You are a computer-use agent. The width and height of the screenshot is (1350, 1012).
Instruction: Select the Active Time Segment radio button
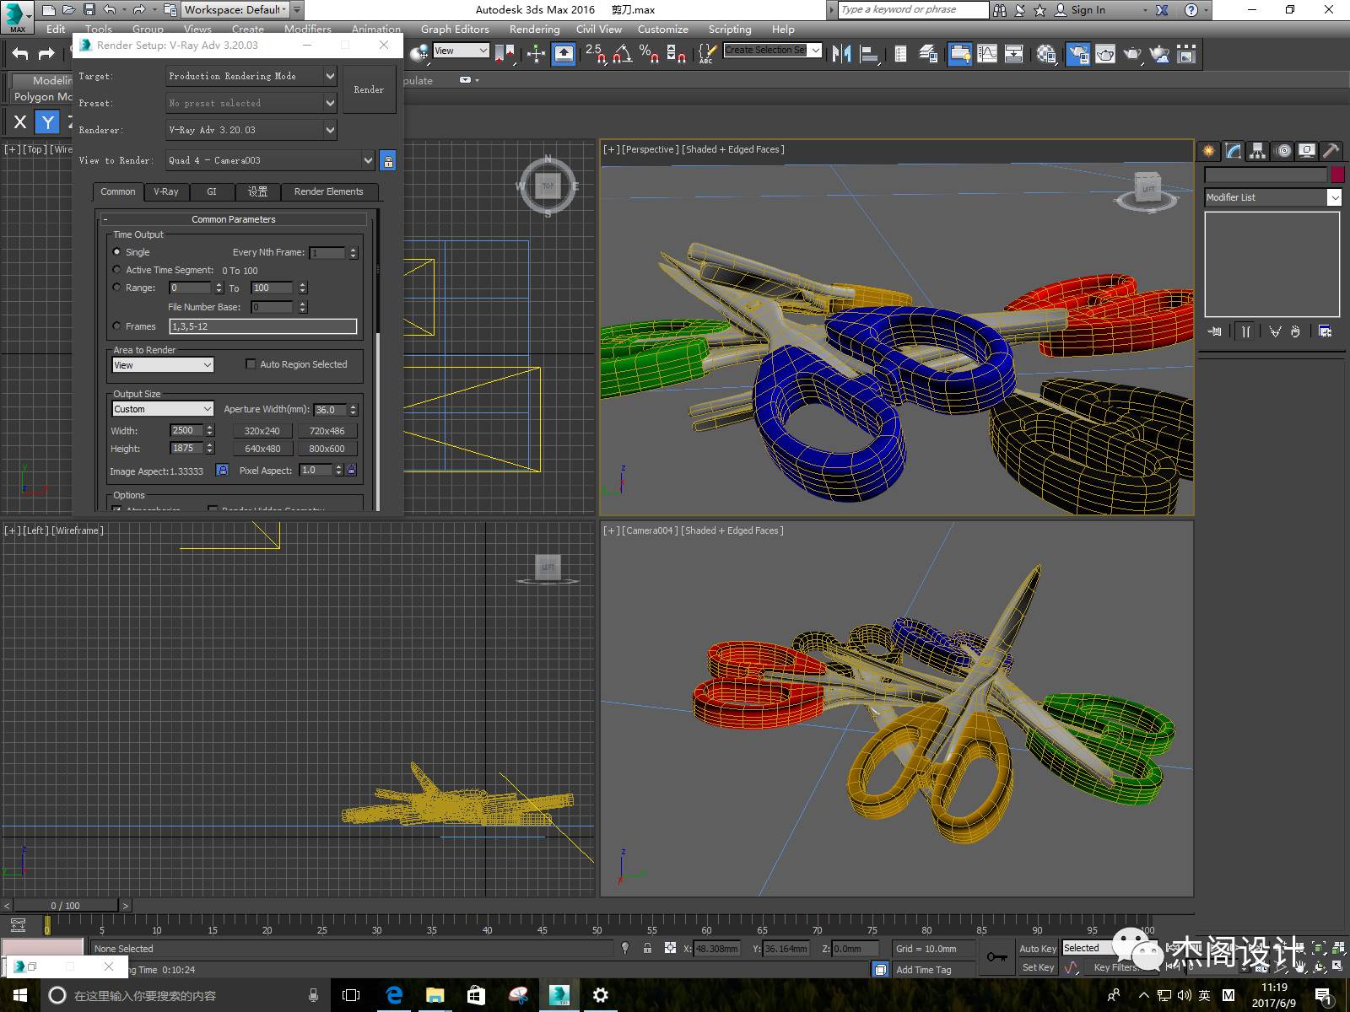tap(117, 270)
